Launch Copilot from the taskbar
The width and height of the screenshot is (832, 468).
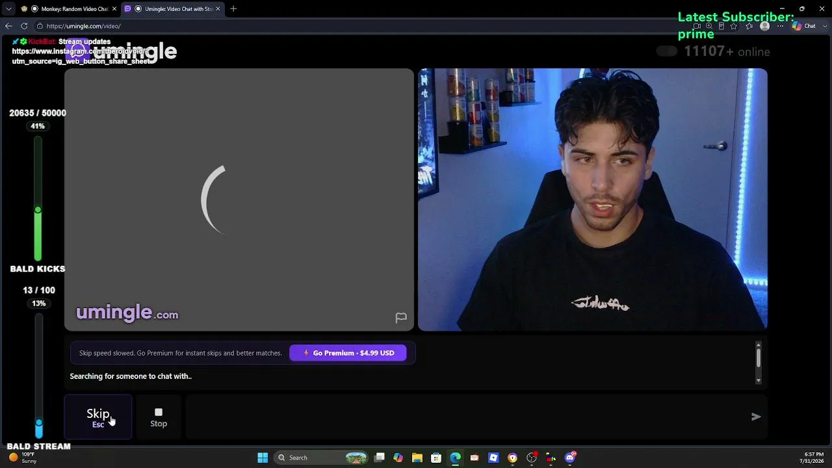pyautogui.click(x=398, y=458)
